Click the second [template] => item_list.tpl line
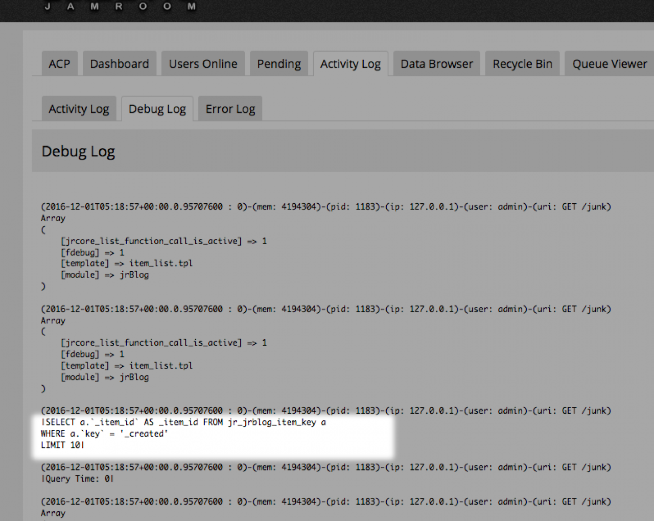The width and height of the screenshot is (654, 521). click(127, 366)
